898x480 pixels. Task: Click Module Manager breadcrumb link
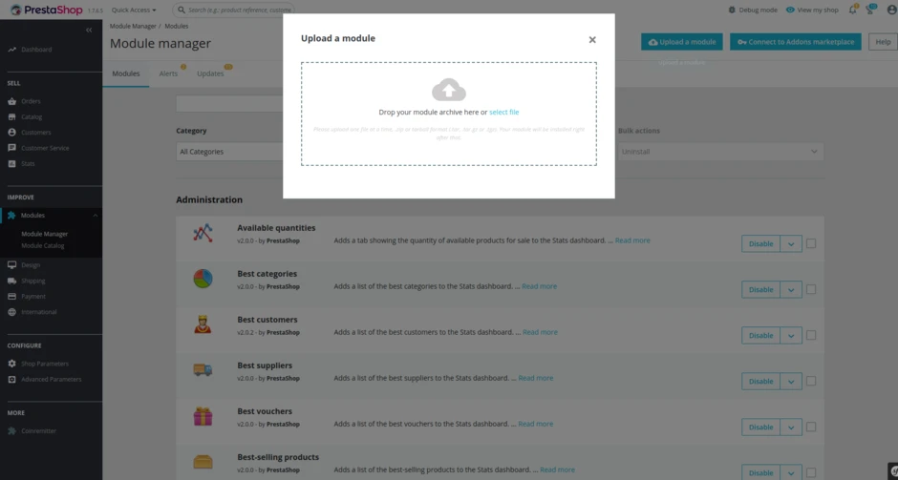[x=134, y=27]
